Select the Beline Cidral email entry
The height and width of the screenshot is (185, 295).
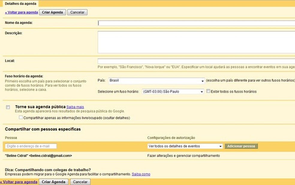[x=39, y=156]
